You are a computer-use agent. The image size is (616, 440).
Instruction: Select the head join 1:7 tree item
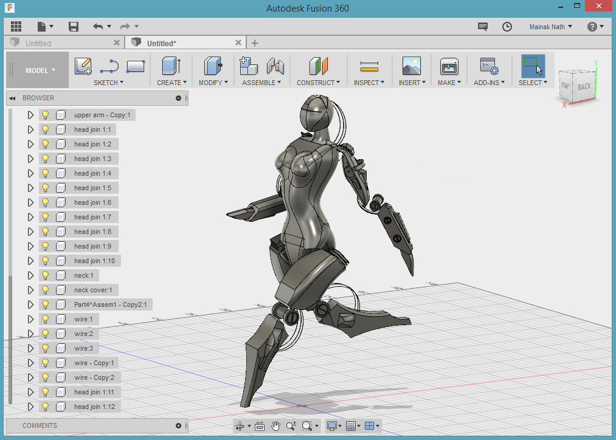92,217
